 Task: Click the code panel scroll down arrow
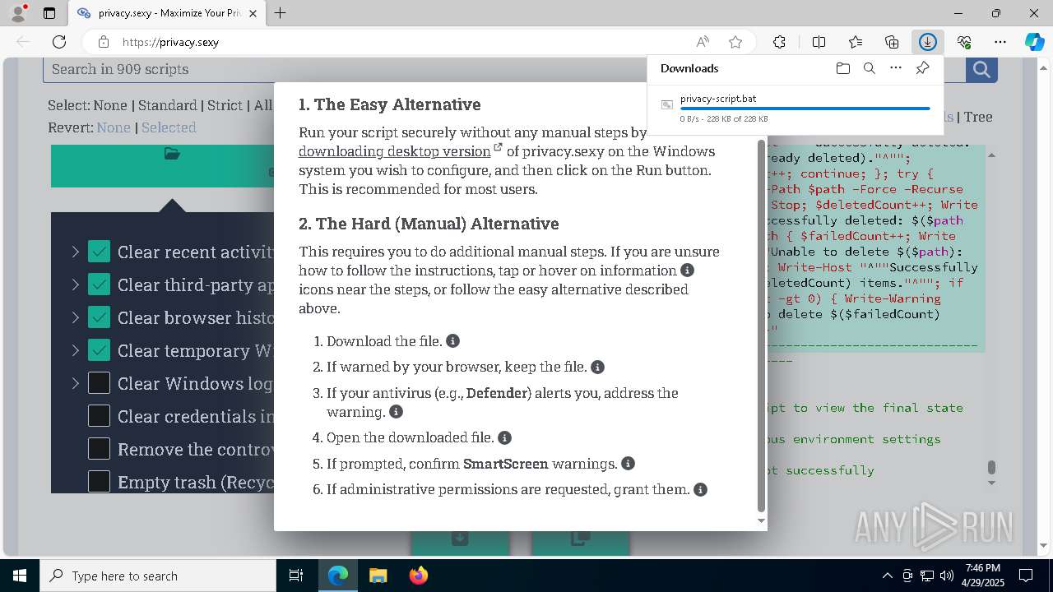click(991, 483)
